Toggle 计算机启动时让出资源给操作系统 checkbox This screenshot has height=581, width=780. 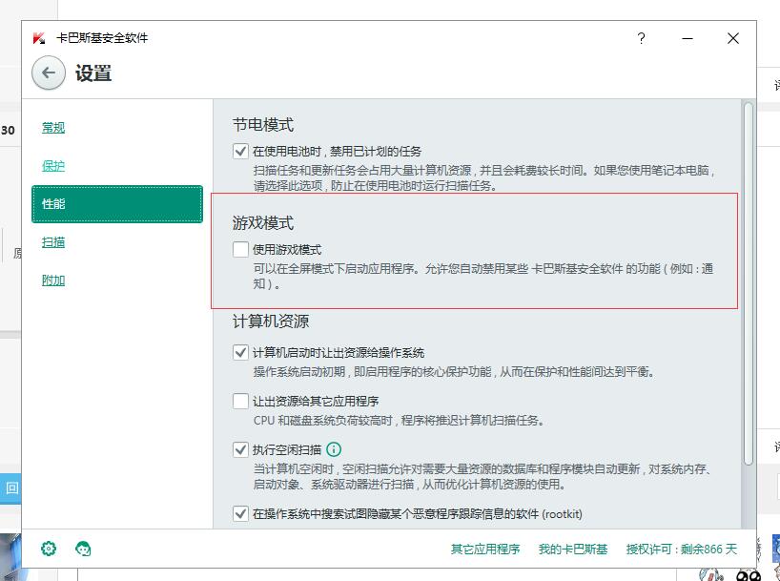[240, 352]
